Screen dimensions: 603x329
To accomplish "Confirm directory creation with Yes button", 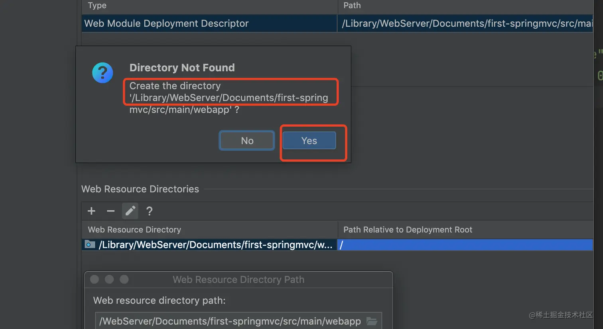I will pos(309,141).
